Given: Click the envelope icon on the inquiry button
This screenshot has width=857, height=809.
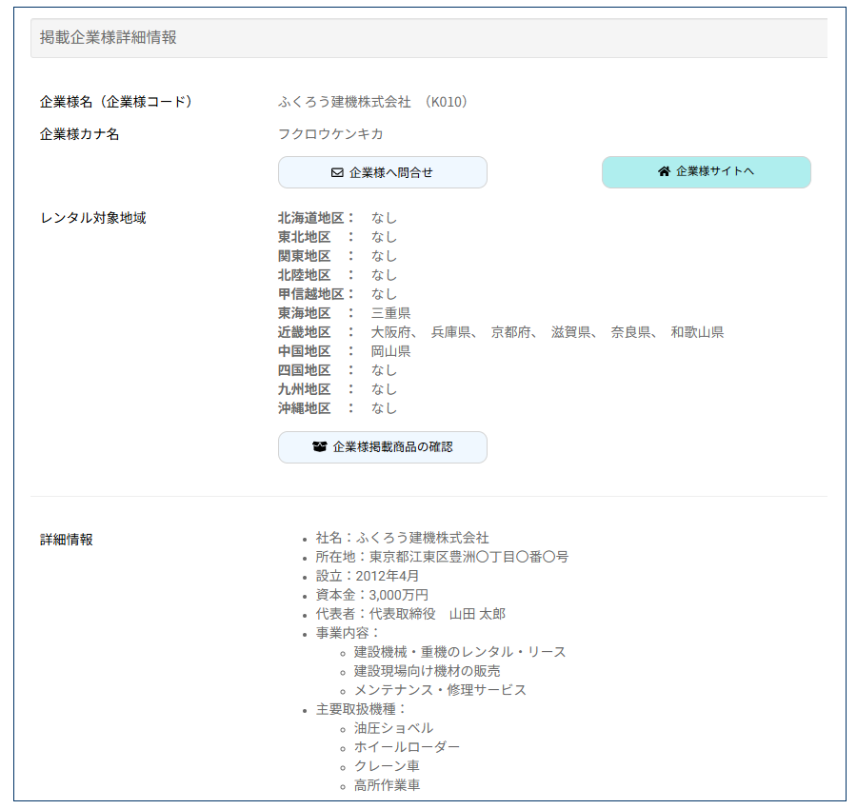Looking at the screenshot, I should click(x=337, y=172).
